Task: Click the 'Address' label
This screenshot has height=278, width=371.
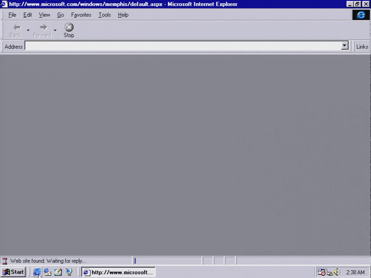Action: [x=13, y=47]
